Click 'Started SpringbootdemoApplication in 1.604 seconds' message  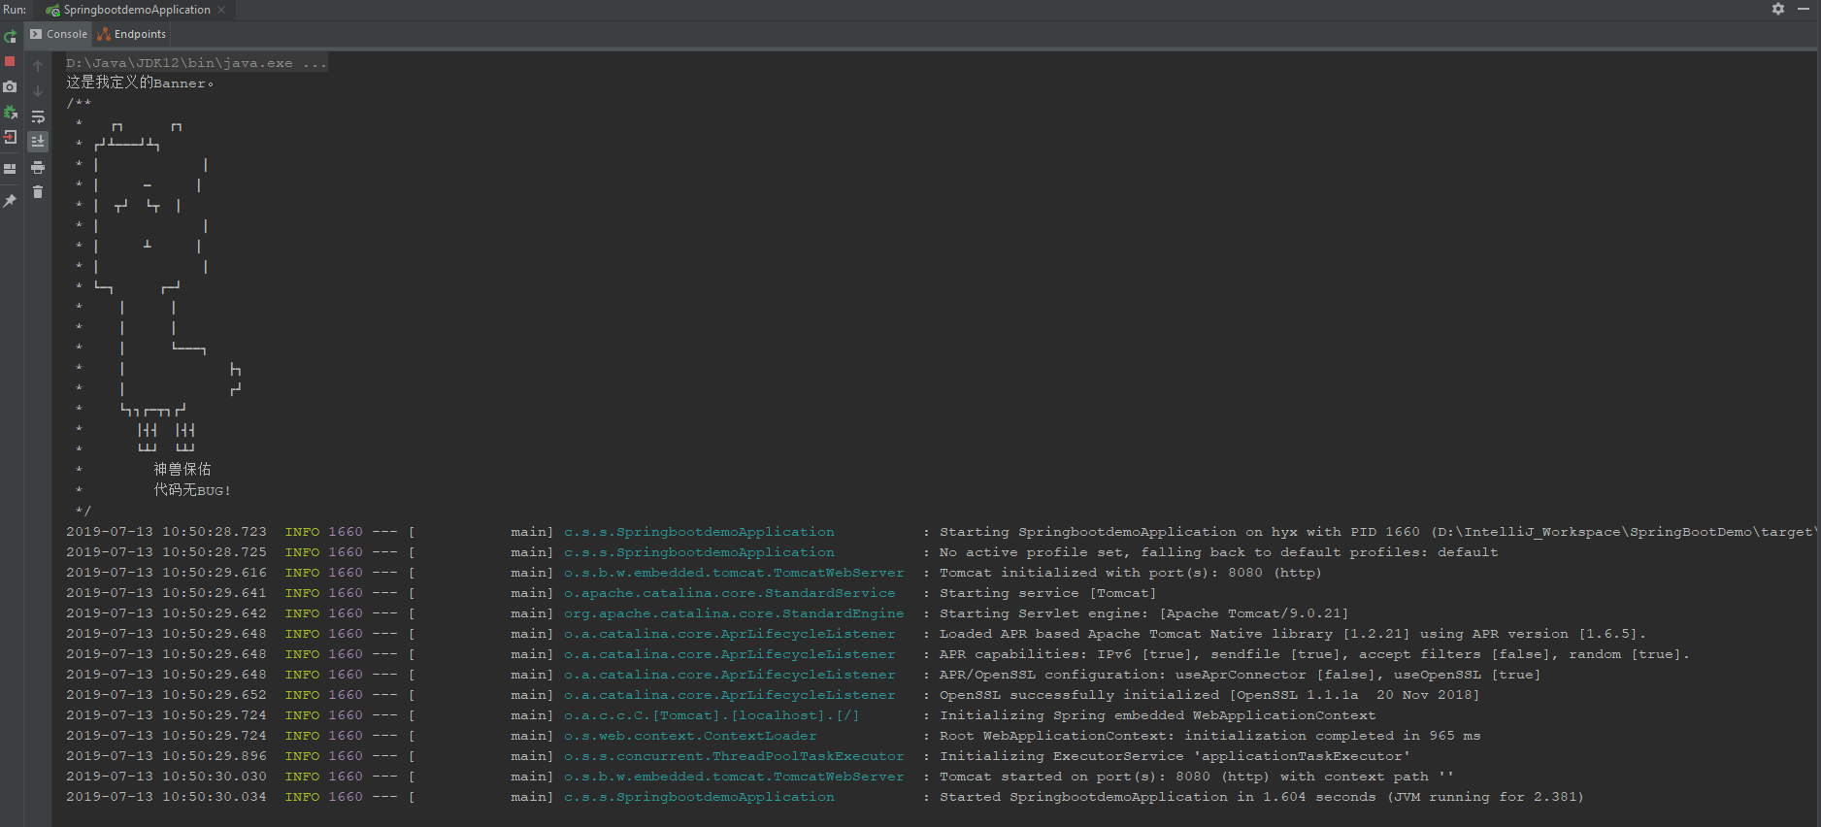[1262, 797]
